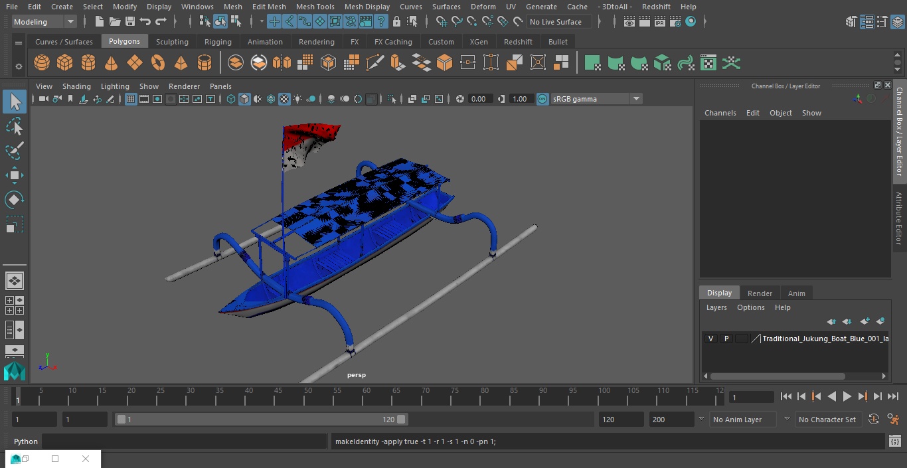Toggle use all lights bulb icon
This screenshot has width=907, height=468.
pos(297,99)
